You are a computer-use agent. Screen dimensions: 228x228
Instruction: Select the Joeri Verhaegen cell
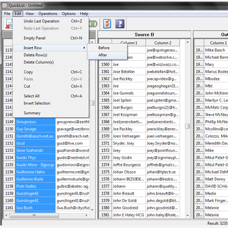[129, 136]
